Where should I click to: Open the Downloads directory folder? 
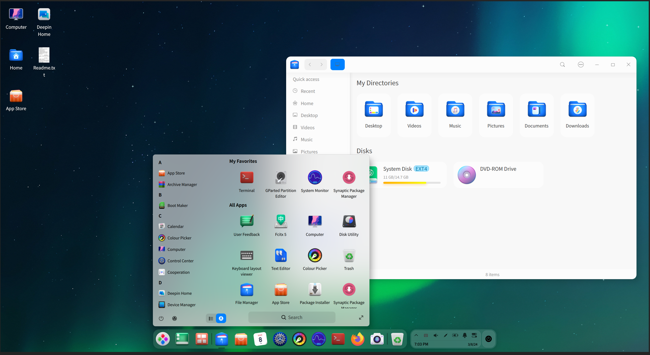(x=577, y=115)
